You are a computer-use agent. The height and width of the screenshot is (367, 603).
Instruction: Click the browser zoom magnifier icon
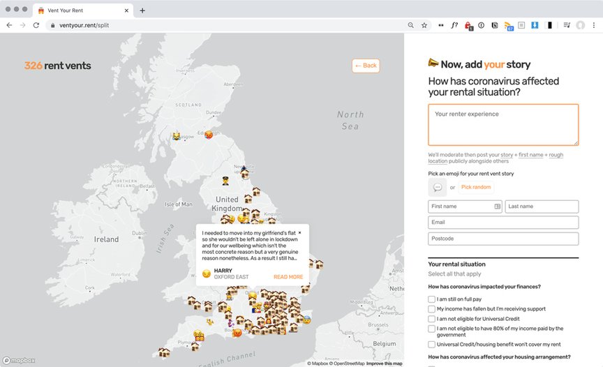410,25
